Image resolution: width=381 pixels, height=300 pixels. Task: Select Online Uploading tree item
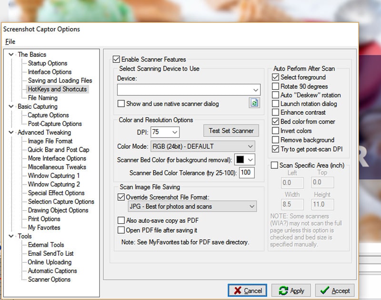[x=50, y=262]
